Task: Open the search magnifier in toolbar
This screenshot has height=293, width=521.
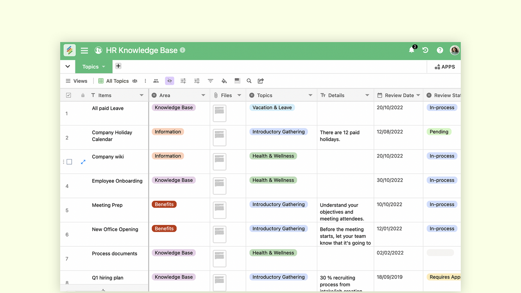Action: 249,81
